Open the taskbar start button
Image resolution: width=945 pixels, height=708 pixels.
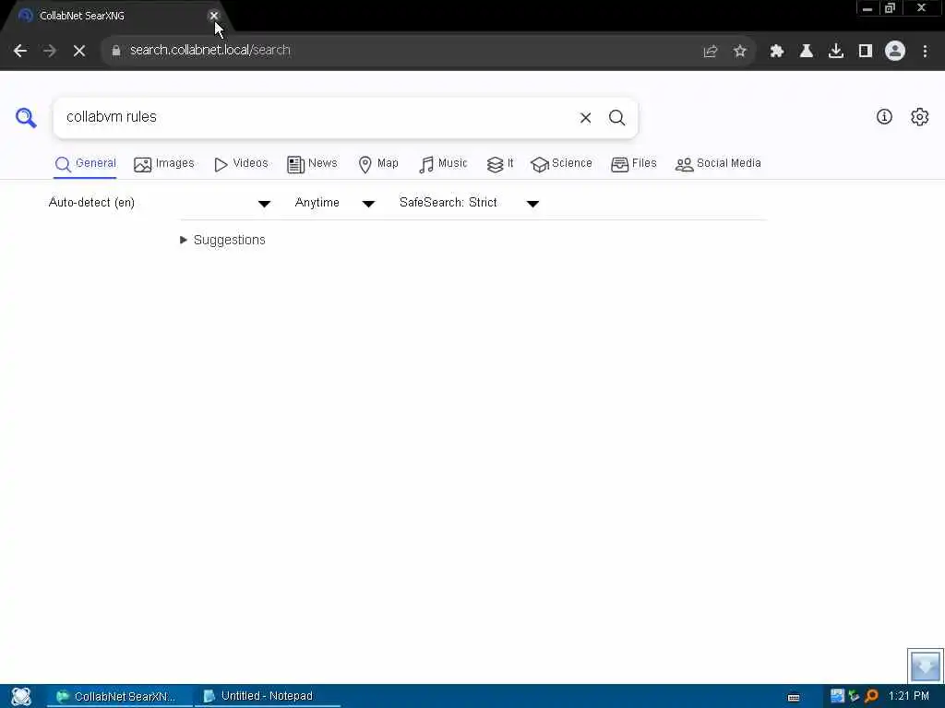[21, 697]
